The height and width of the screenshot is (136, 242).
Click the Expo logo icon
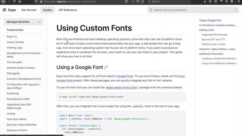(5, 10)
